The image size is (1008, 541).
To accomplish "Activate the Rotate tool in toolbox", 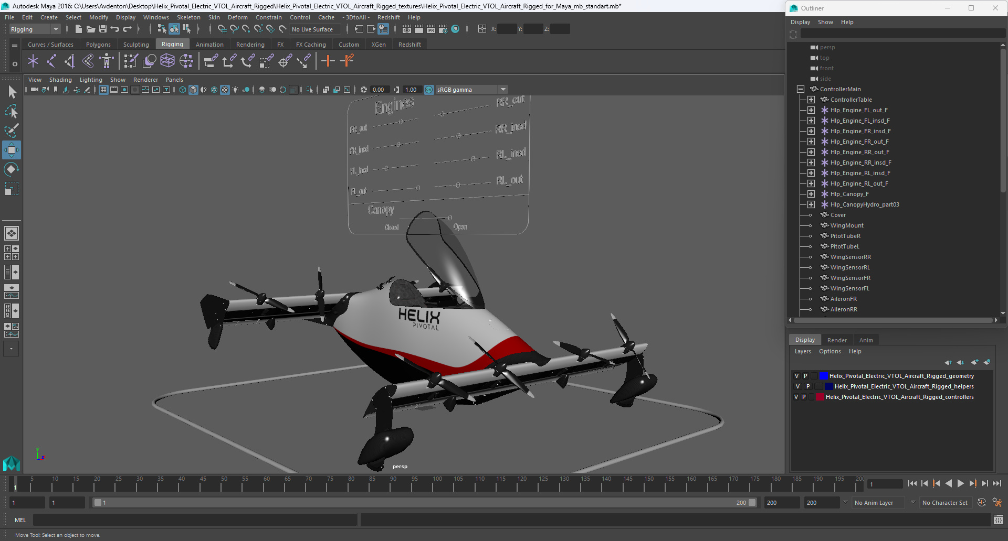I will click(x=12, y=169).
